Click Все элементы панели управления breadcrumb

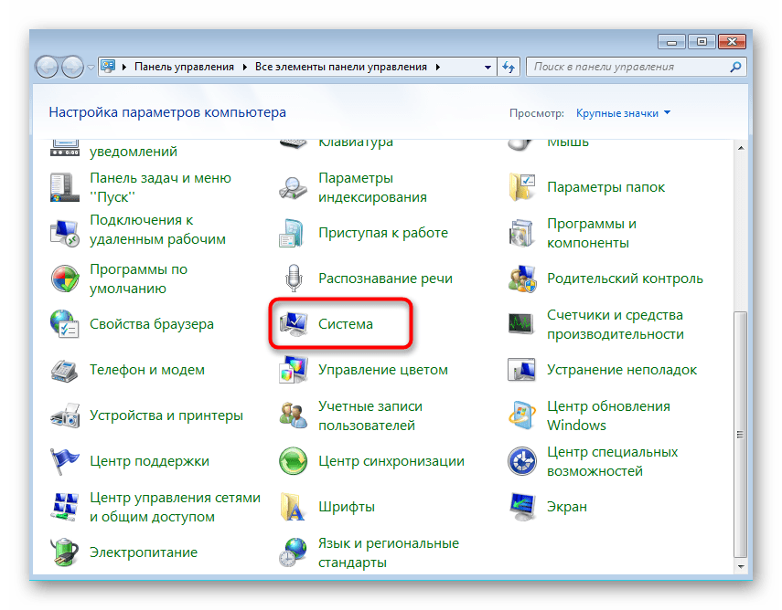click(x=341, y=67)
